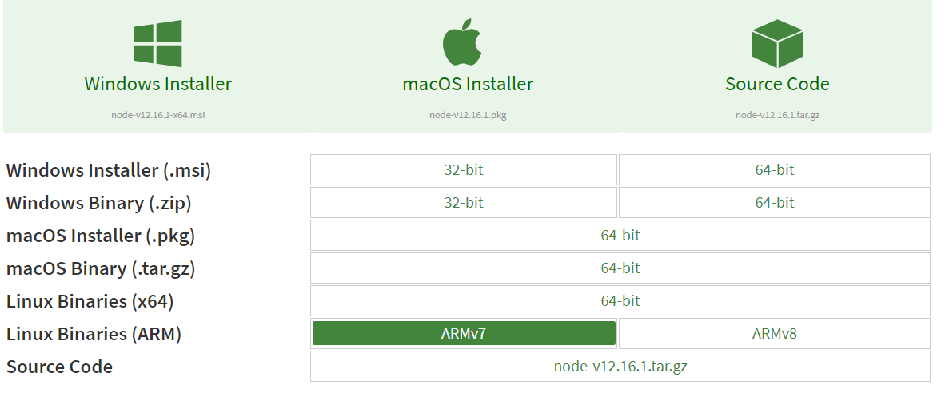Open the Windows Installer heading link
The width and height of the screenshot is (945, 401).
[158, 84]
